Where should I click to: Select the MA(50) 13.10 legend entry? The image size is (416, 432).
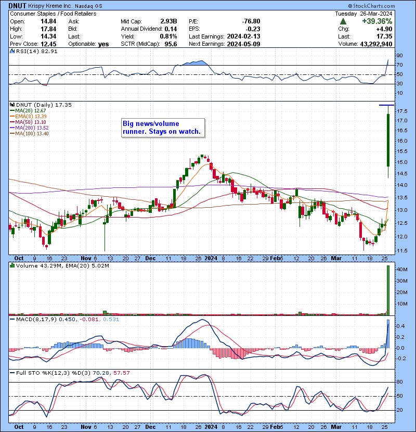tap(28, 122)
